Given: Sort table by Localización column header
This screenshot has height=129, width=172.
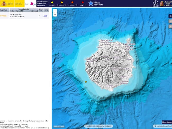Looking at the screenshot, I should tap(24, 9).
